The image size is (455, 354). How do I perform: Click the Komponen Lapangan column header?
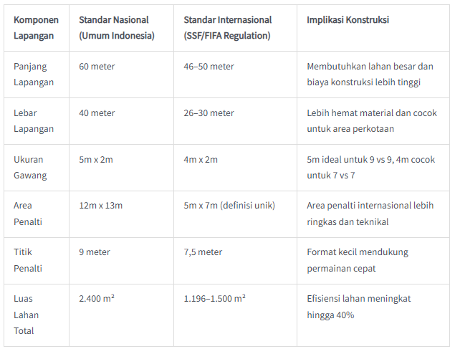point(37,28)
